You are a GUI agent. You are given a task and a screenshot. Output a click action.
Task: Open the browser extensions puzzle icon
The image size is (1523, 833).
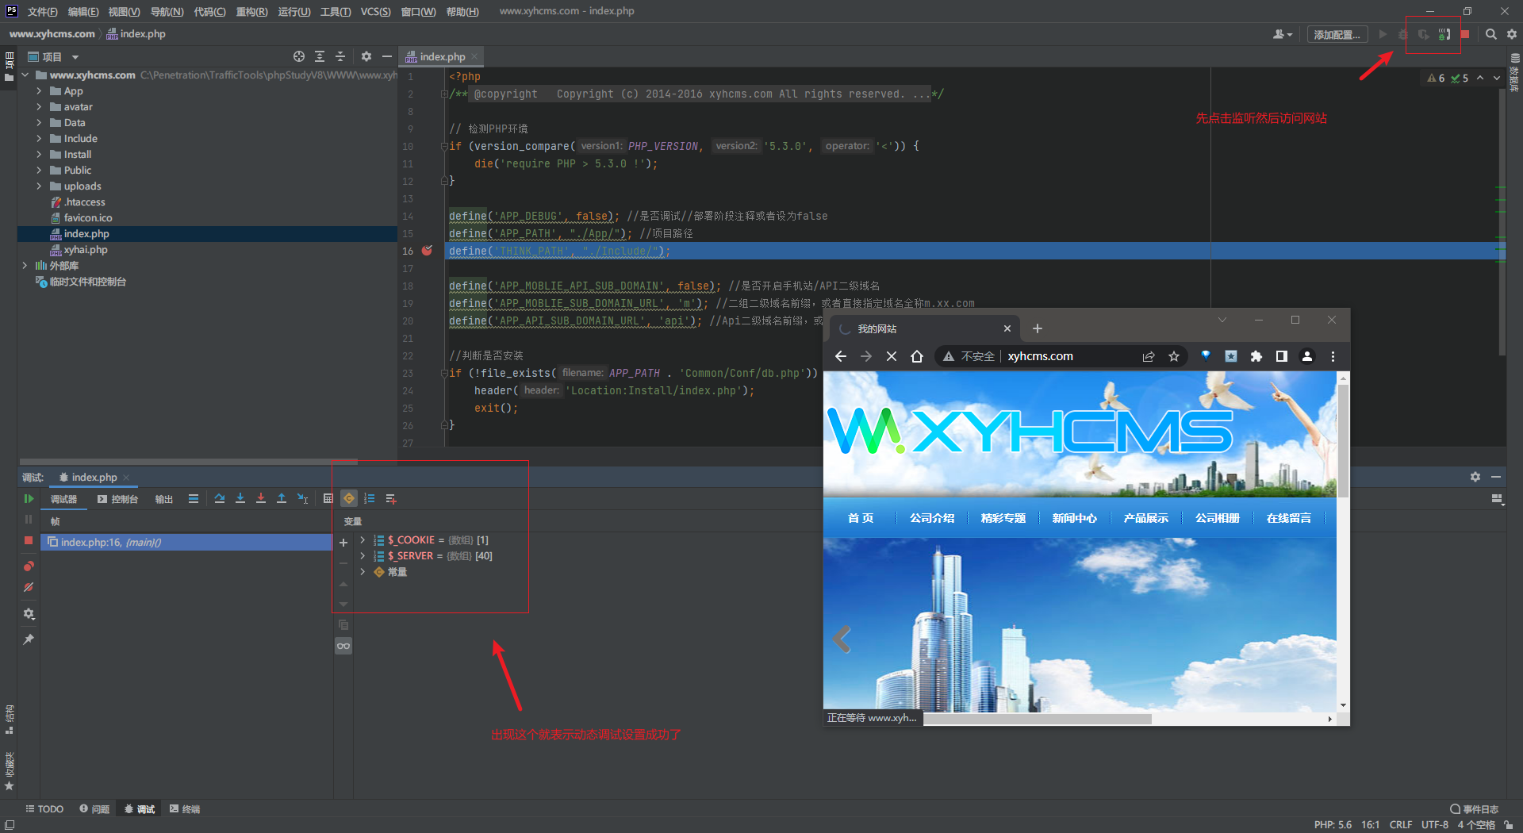coord(1256,356)
